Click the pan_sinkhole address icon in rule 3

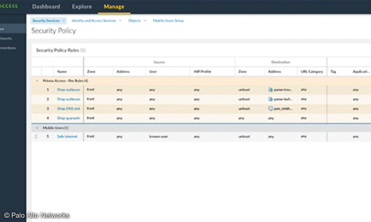[271, 109]
